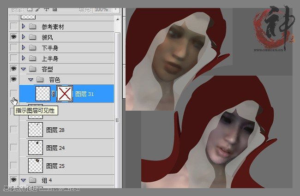The width and height of the screenshot is (300, 196).
Task: Click the fill 100% input field
Action: click(x=102, y=10)
